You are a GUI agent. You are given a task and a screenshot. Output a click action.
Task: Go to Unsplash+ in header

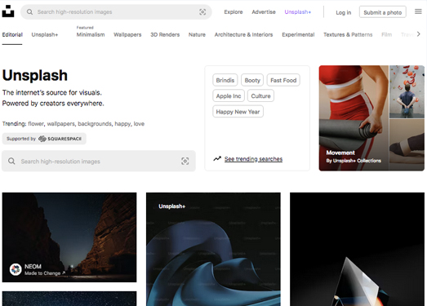[x=298, y=12]
